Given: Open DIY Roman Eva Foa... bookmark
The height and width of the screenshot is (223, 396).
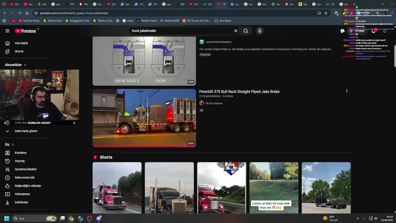Looking at the screenshot, I should coord(196,21).
